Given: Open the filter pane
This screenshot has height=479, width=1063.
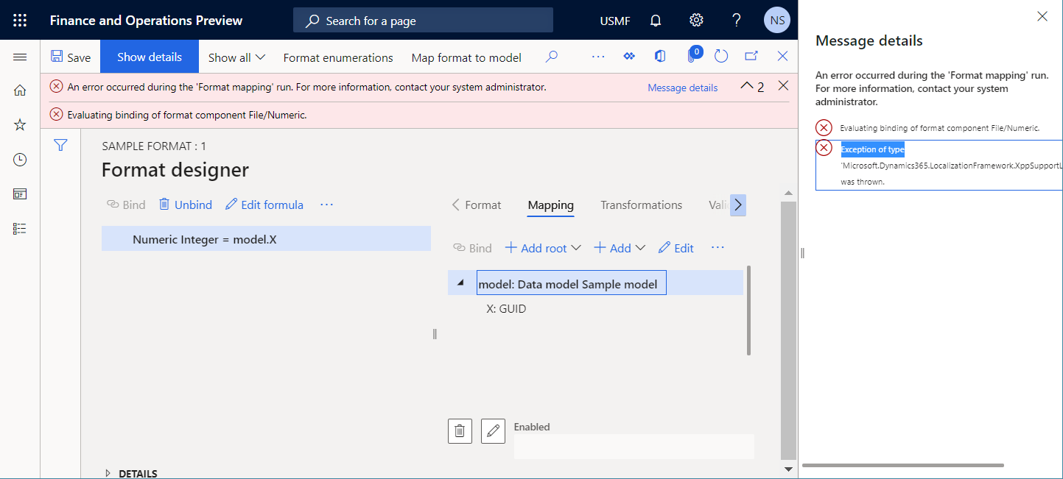Looking at the screenshot, I should 60,145.
